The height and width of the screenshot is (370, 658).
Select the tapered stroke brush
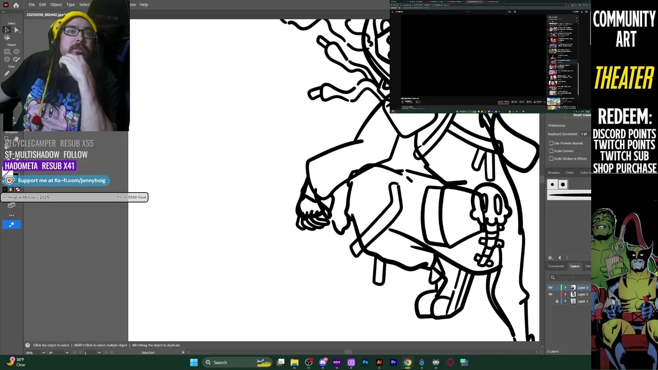(569, 195)
